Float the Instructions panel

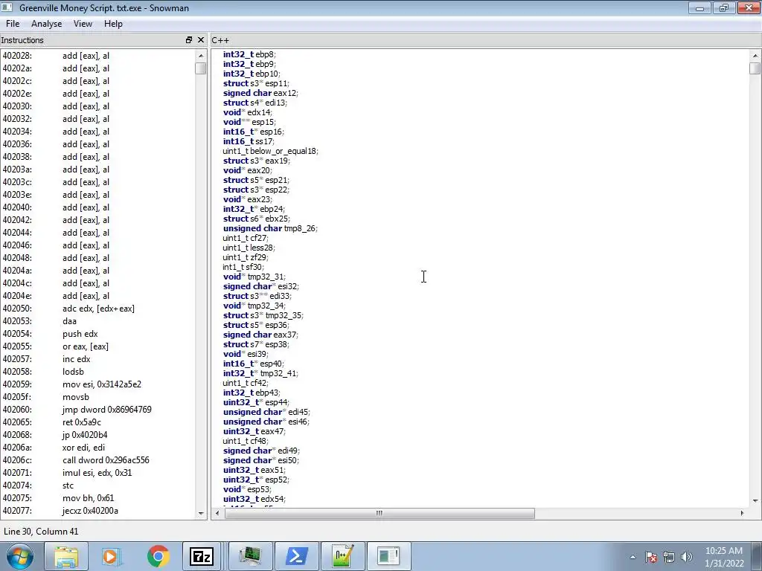(189, 40)
